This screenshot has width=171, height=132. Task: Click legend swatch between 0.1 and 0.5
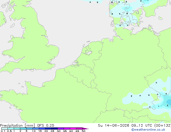[5, 128]
